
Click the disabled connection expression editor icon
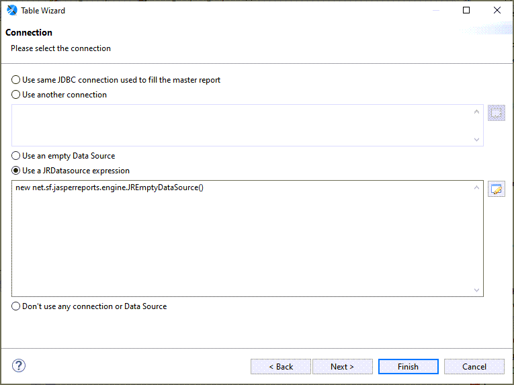pyautogui.click(x=496, y=113)
